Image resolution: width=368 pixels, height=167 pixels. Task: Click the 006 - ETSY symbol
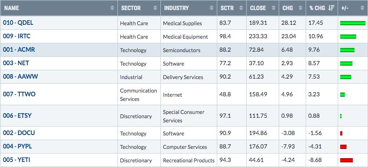pos(17,116)
